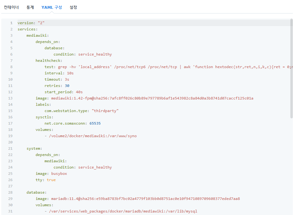Screen dimensions: 296x215
Task: Click the database: service key on line 28
Action: point(36,192)
